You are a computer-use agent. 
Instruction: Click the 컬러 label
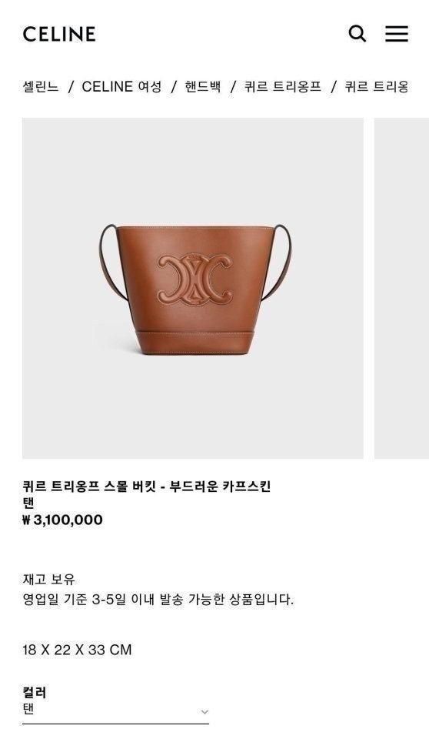(x=35, y=692)
